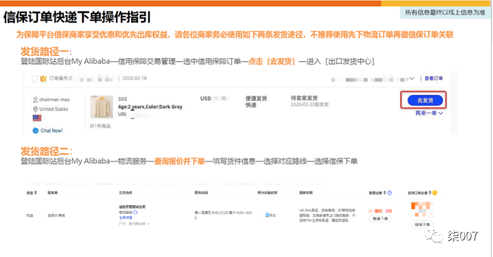Screen dimensions: 493x257
Task: Click the 全球3C专线 service name
Action: coord(56,216)
